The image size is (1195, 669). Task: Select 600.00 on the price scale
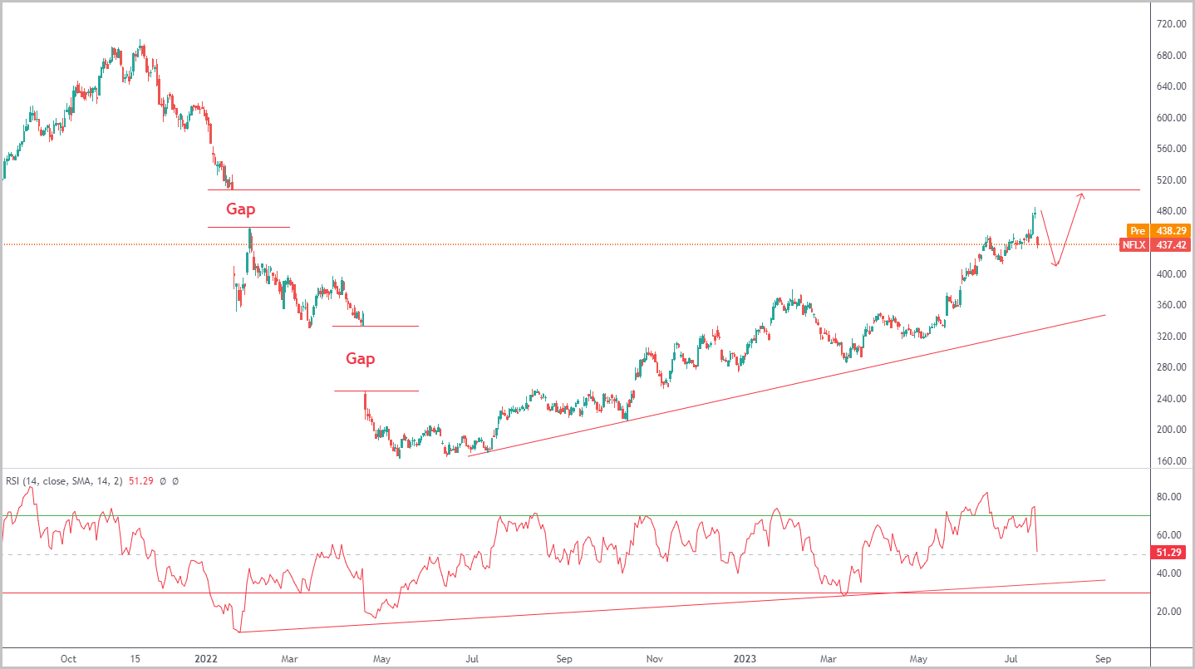coord(1170,118)
